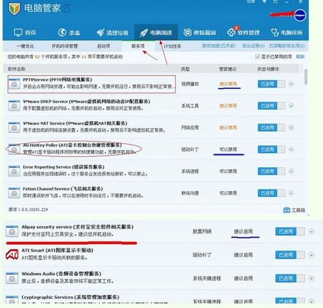323x308 pixels.
Task: Open the 软件管理 section
Action: tap(244, 32)
